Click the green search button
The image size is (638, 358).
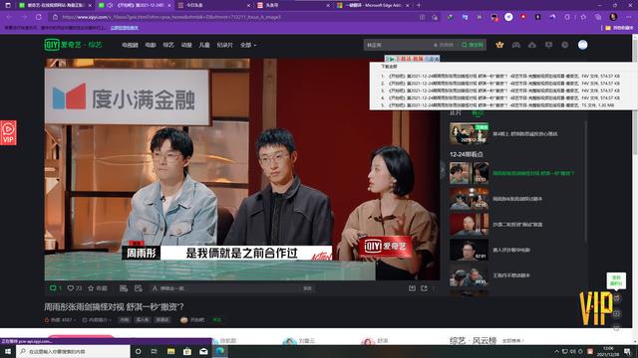[x=473, y=45]
